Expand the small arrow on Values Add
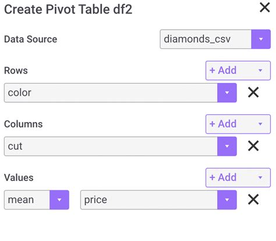The height and width of the screenshot is (241, 276). [x=260, y=177]
